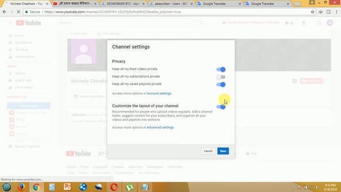This screenshot has width=341, height=192.
Task: Open the YouTube notifications bell
Action: click(319, 22)
